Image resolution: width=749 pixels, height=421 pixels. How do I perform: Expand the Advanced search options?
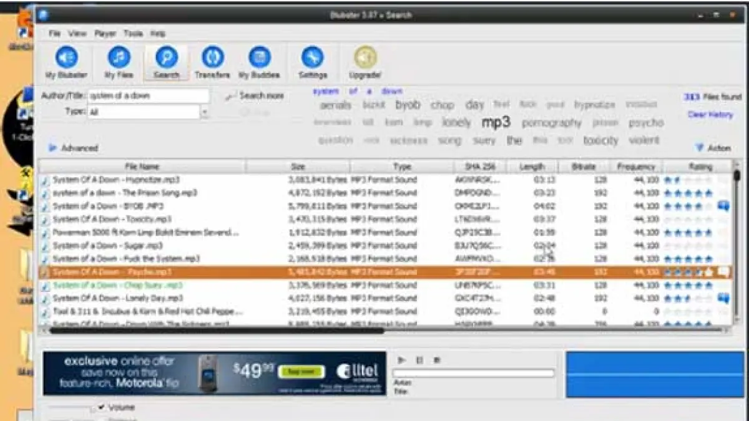(x=74, y=148)
